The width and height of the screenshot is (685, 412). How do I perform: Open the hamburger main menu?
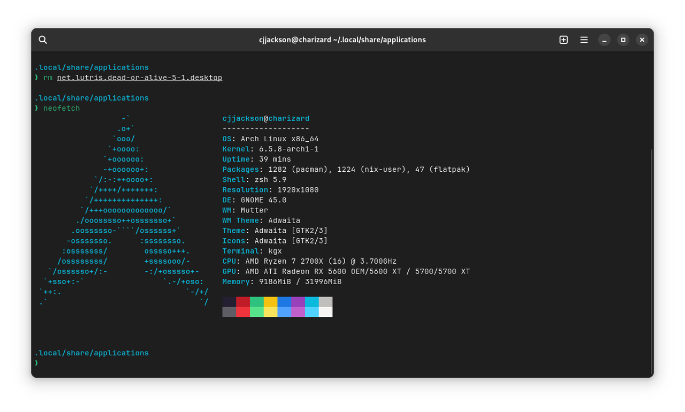point(584,40)
